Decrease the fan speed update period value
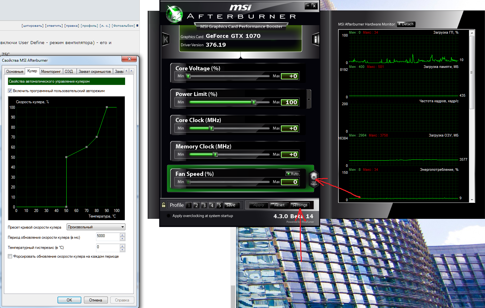Image resolution: width=485 pixels, height=308 pixels. click(x=122, y=239)
